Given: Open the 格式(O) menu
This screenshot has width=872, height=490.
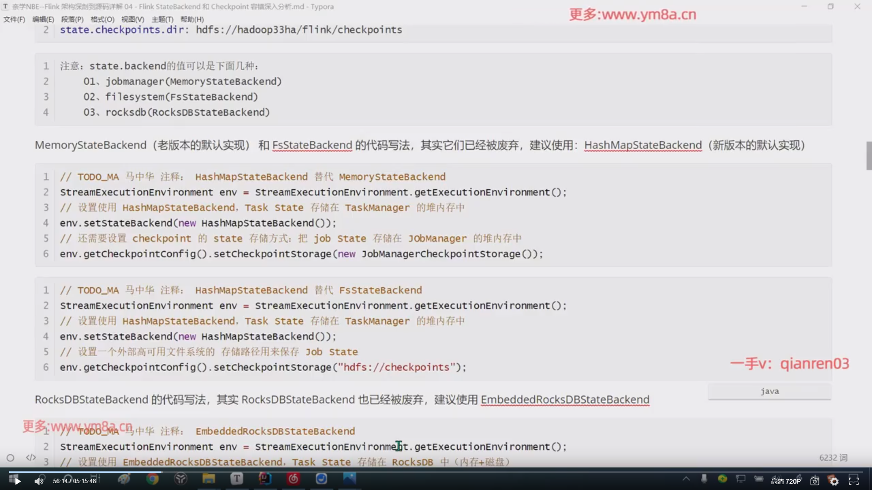Looking at the screenshot, I should pos(102,19).
